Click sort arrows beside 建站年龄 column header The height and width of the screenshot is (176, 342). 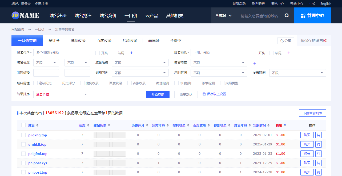[167, 125]
